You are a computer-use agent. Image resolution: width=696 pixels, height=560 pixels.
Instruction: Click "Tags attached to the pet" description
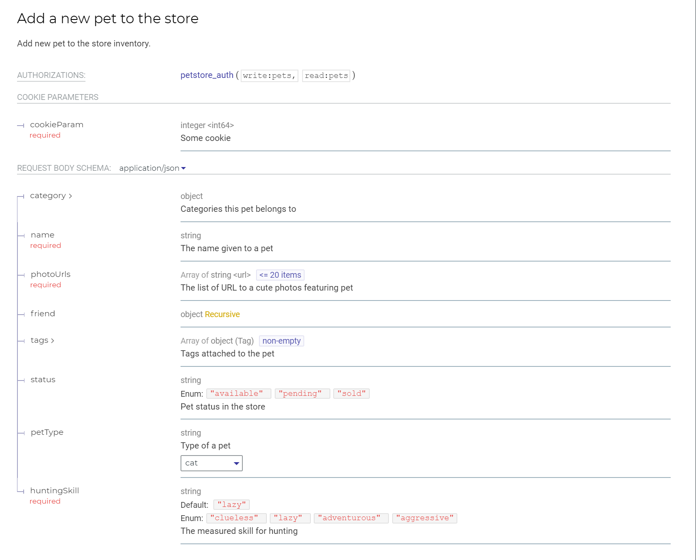pos(227,354)
